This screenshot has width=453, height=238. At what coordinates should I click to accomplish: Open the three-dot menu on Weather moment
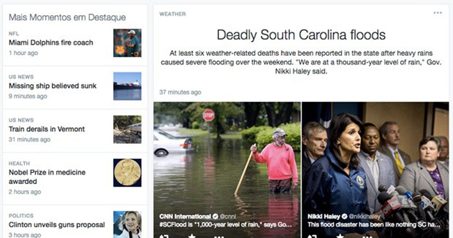pyautogui.click(x=438, y=13)
